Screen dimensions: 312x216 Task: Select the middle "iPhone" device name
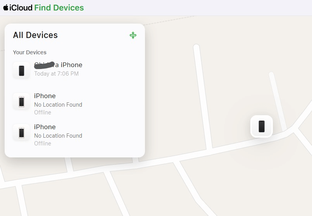pyautogui.click(x=45, y=96)
